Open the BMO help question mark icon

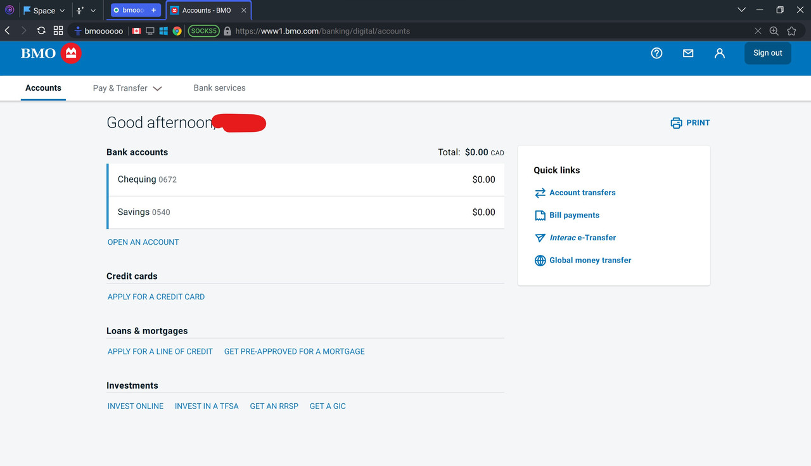(x=656, y=53)
